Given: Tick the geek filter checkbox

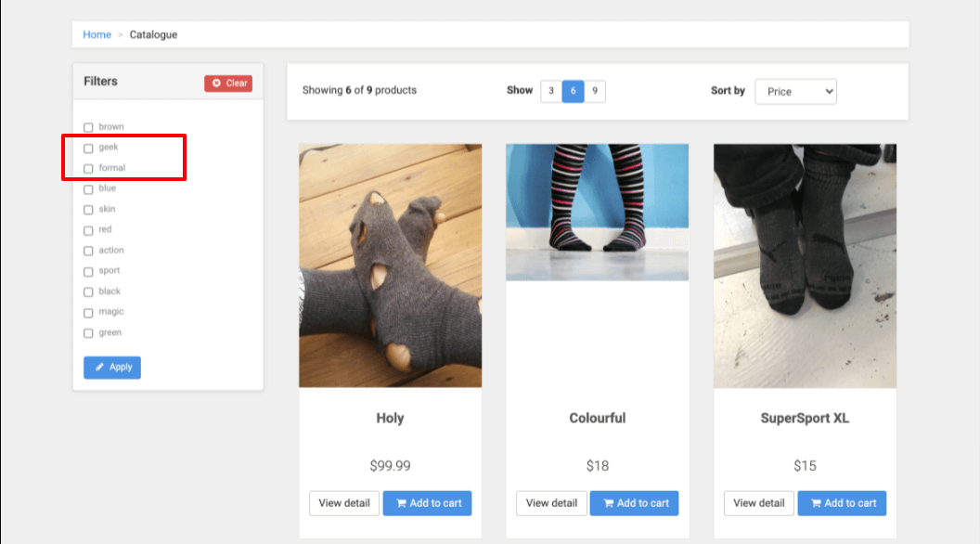Looking at the screenshot, I should tap(88, 148).
